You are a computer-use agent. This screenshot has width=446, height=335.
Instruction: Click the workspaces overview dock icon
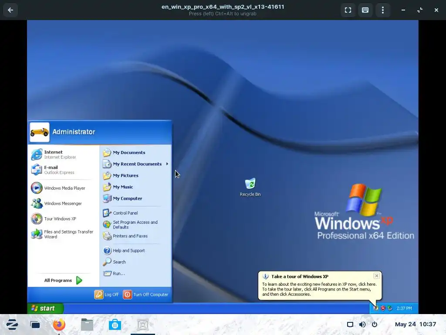(35, 325)
